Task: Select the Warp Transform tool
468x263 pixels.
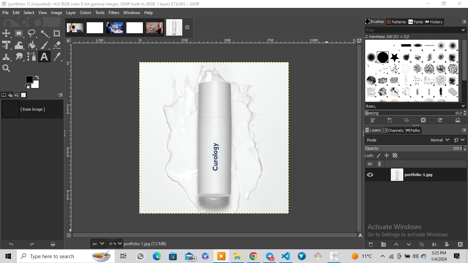Action: (19, 45)
